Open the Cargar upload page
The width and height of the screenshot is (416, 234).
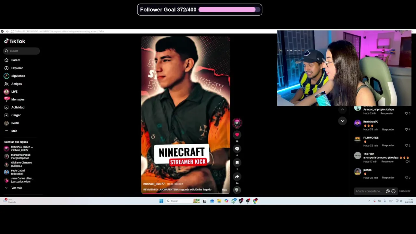click(12, 115)
